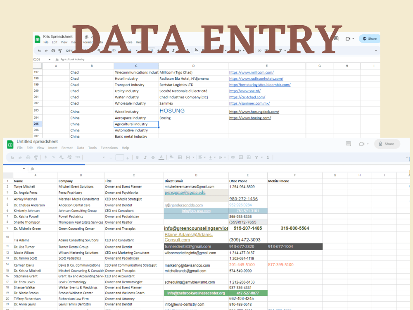Click Undo in Untitled spreadsheet toolbar
The height and width of the screenshot is (310, 413).
point(12,157)
